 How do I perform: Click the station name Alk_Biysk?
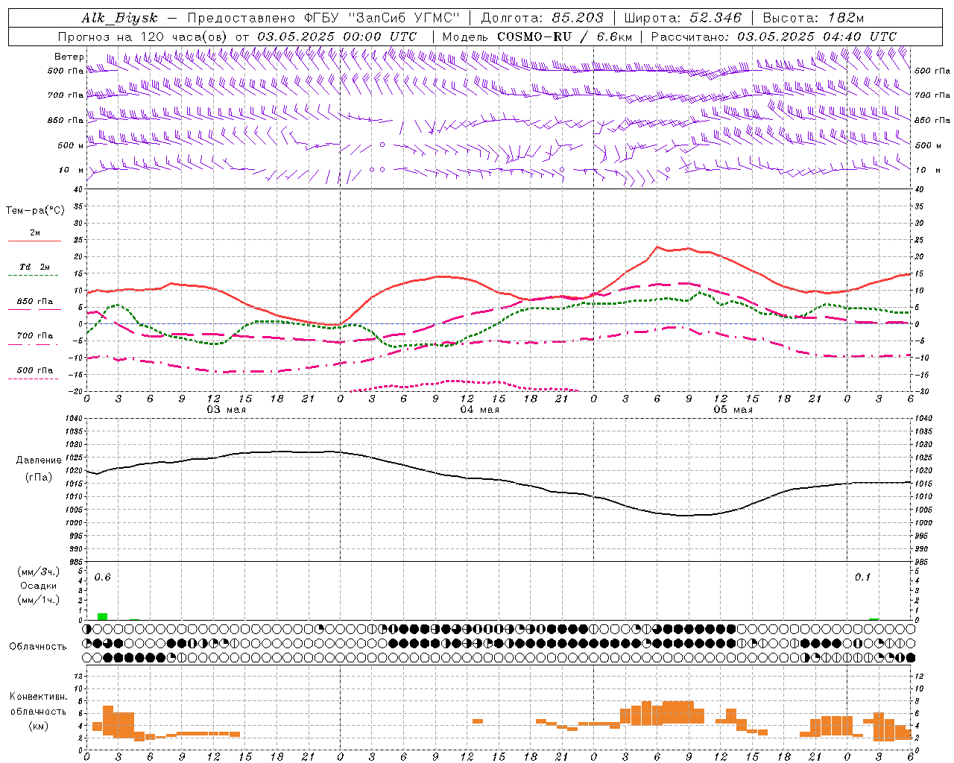[x=119, y=18]
